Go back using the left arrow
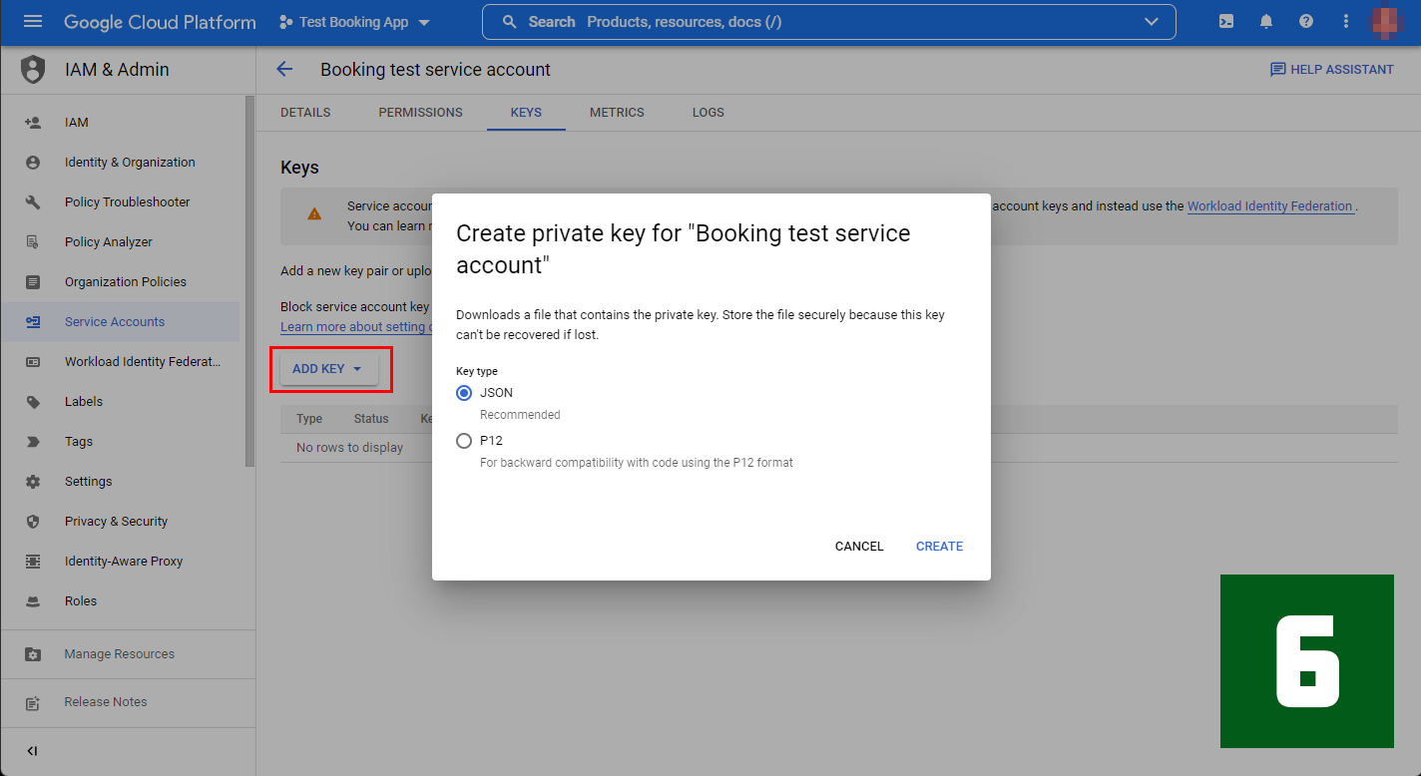The image size is (1421, 776). pos(284,69)
